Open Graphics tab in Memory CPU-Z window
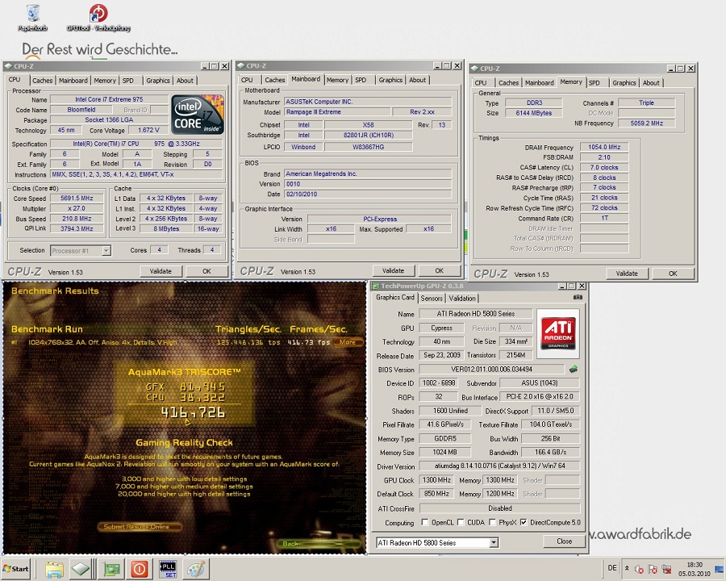 pyautogui.click(x=624, y=83)
